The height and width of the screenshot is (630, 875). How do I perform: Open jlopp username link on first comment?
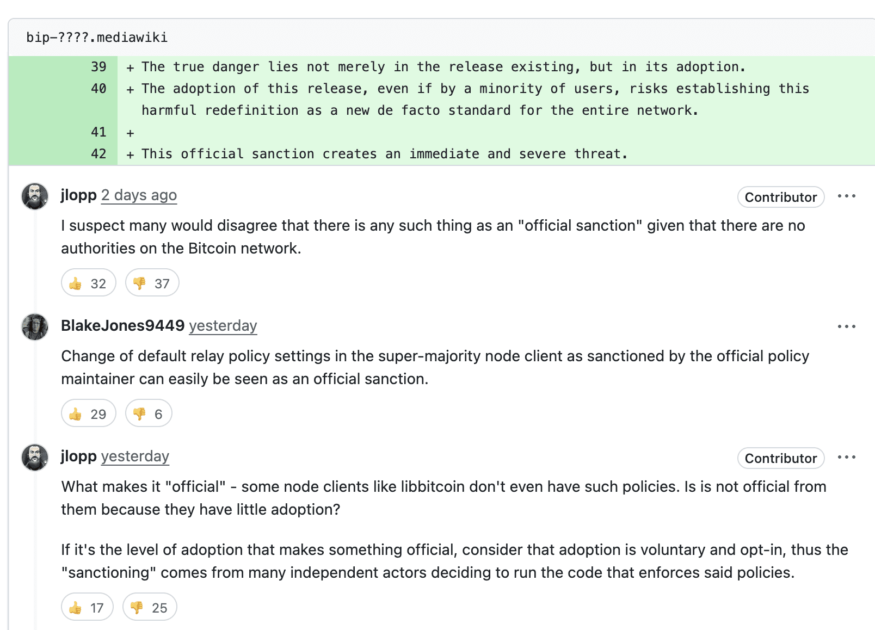[78, 195]
